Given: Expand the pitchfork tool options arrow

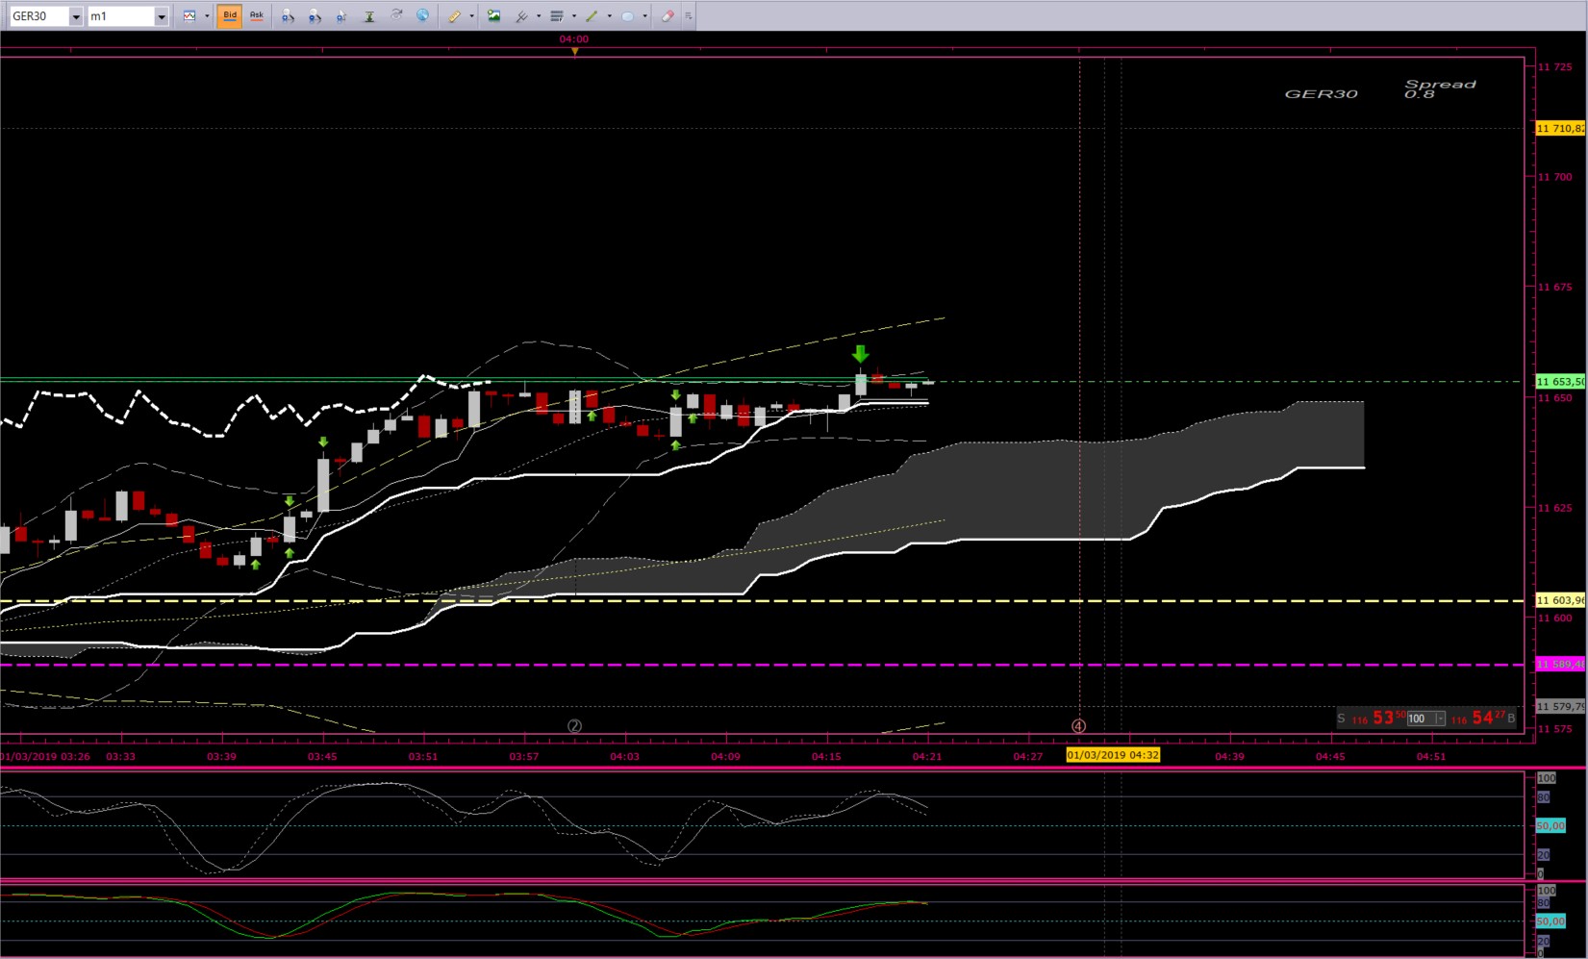Looking at the screenshot, I should (539, 16).
